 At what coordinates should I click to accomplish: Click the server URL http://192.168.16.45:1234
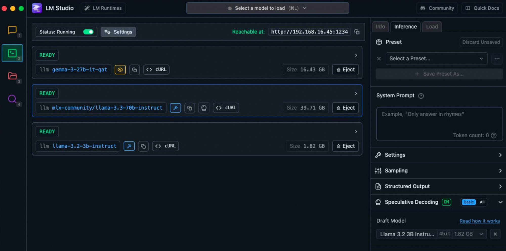tap(309, 32)
